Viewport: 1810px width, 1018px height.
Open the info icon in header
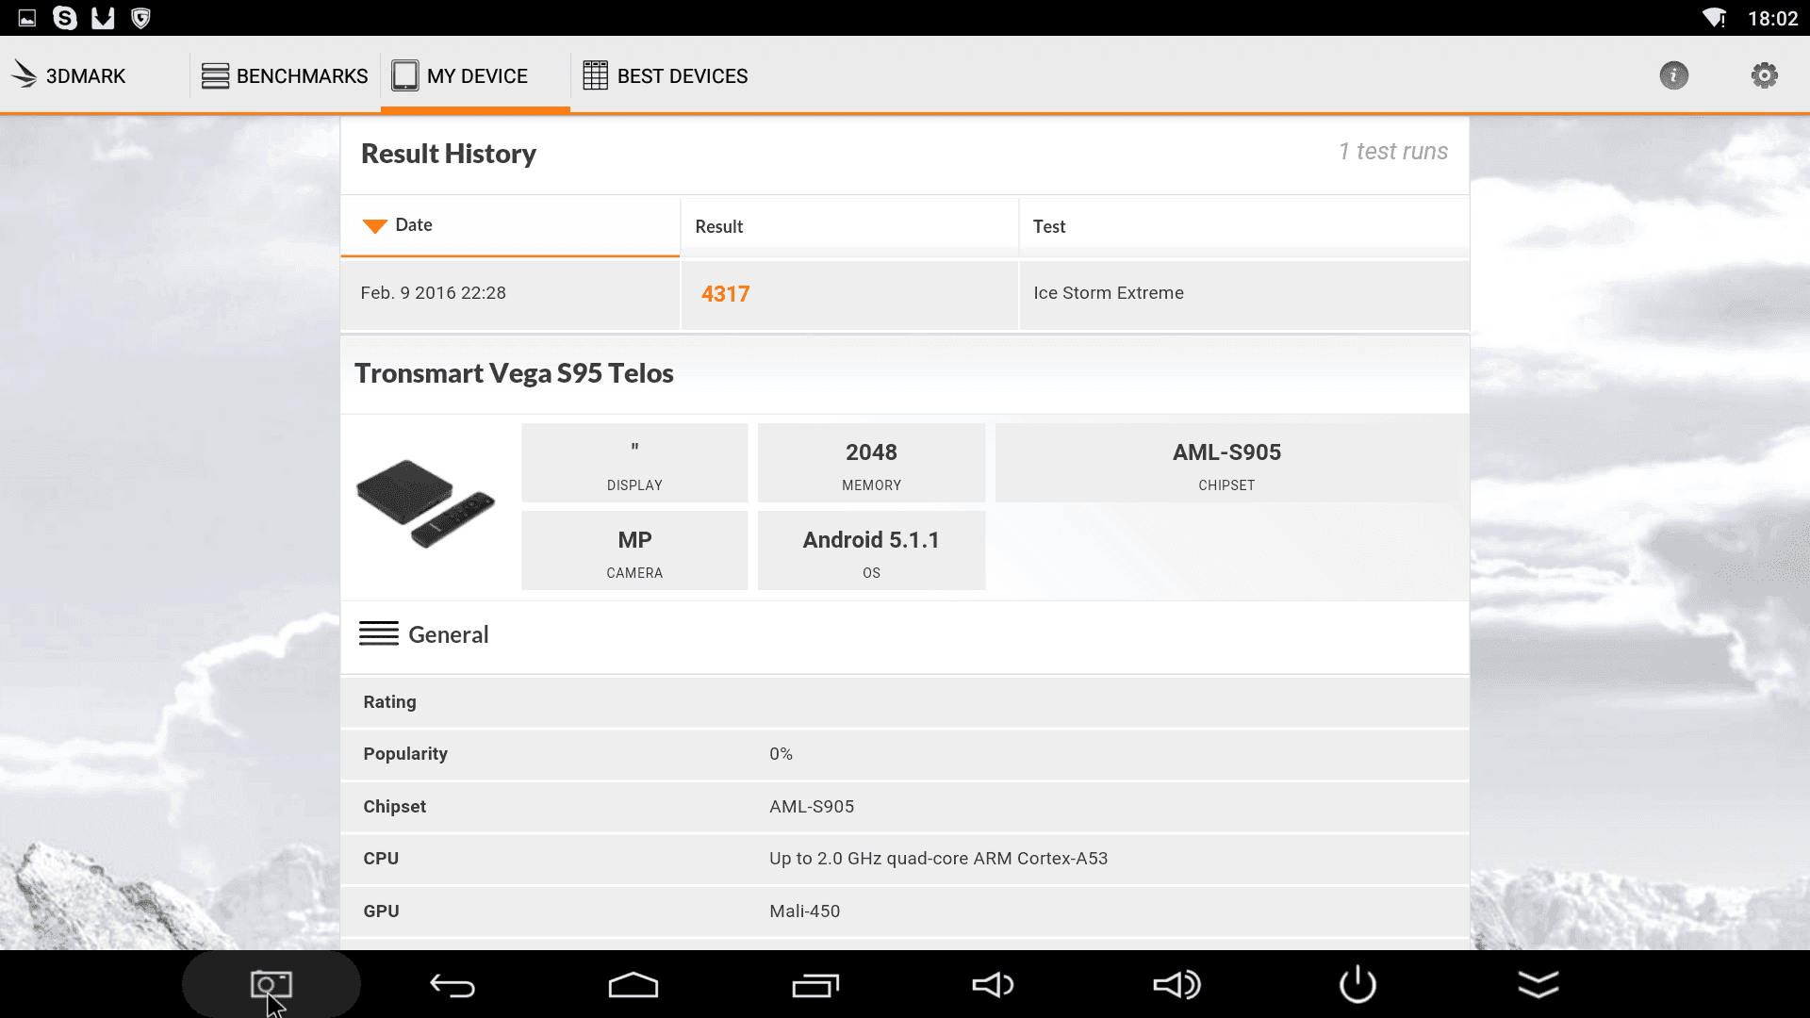click(x=1674, y=75)
